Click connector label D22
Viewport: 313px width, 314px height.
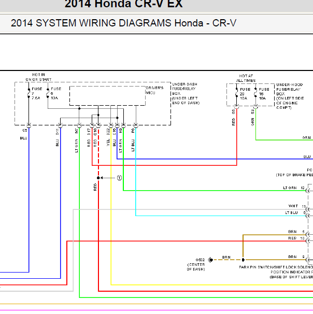pos(108,132)
